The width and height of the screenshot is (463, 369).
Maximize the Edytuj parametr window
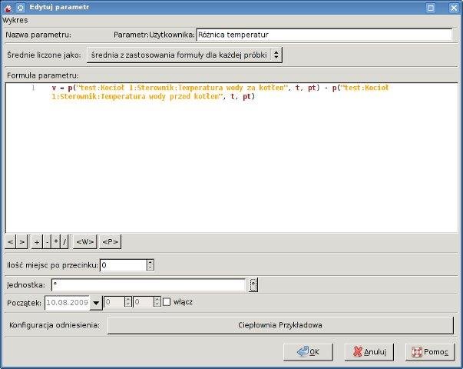pyautogui.click(x=431, y=8)
